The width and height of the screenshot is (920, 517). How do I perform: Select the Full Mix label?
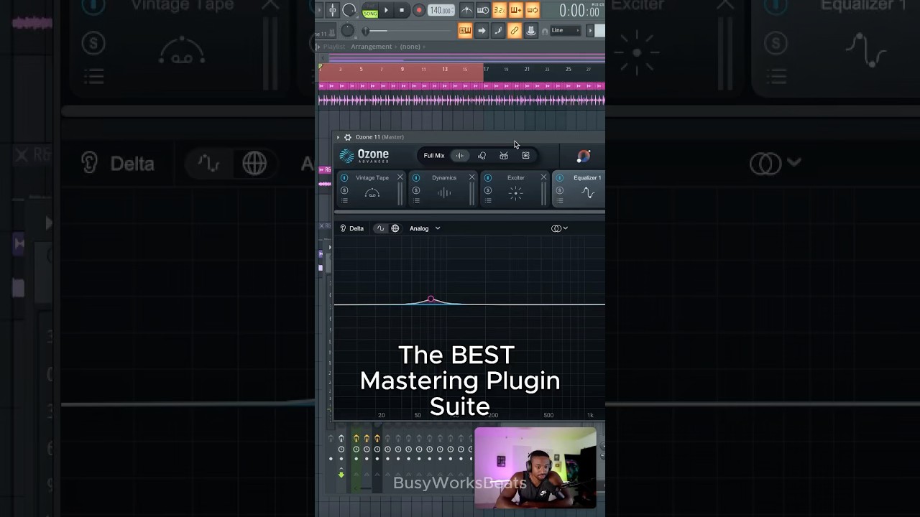click(434, 156)
